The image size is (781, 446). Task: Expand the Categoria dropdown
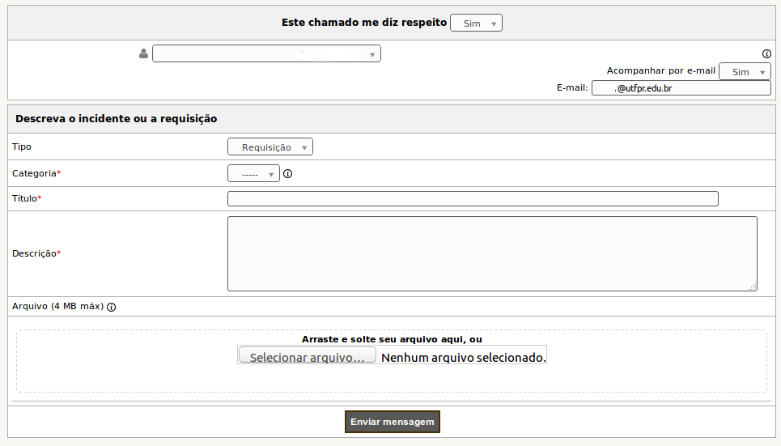253,173
